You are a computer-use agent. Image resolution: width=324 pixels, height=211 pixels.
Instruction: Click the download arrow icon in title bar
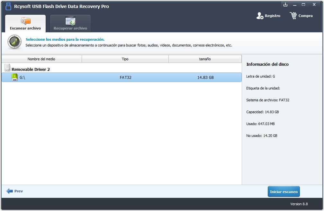coord(285,5)
